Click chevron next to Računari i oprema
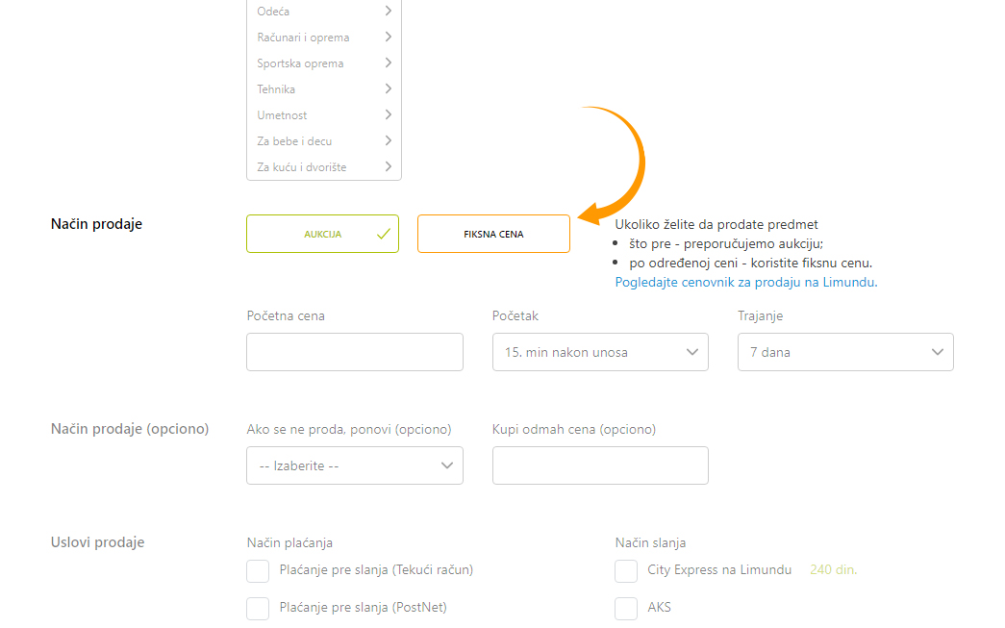This screenshot has height=628, width=1005. (x=388, y=38)
